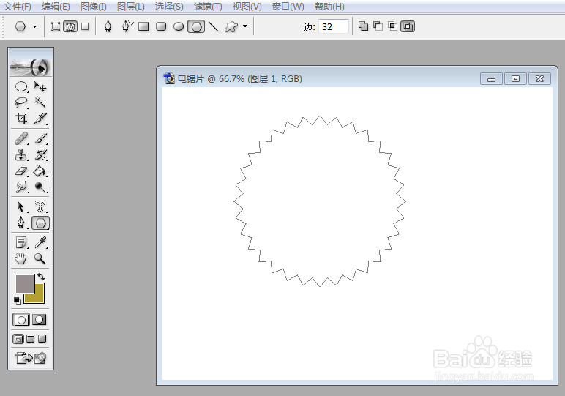Select the Dodge tool

40,187
